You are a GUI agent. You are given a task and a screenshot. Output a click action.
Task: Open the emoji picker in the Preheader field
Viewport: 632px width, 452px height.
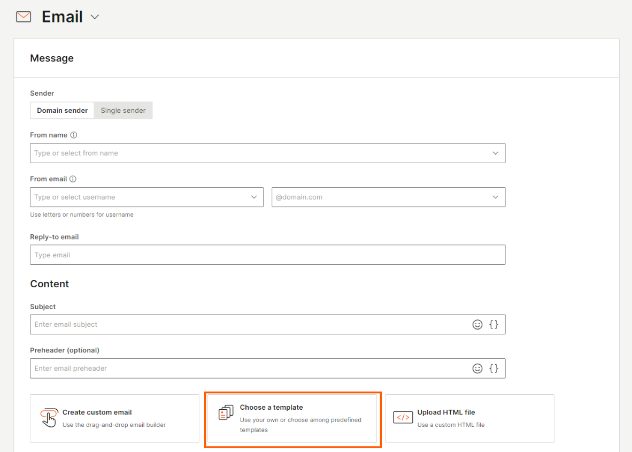pyautogui.click(x=477, y=368)
